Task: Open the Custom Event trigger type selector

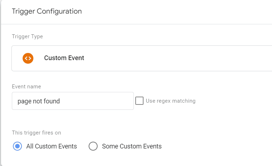Action: coord(144,58)
